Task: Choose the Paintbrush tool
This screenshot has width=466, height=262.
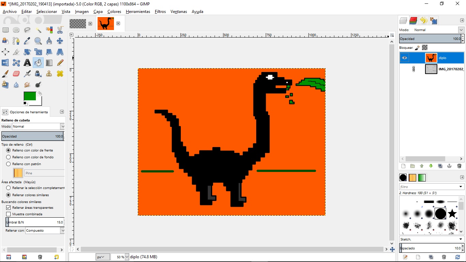Action: tap(5, 74)
